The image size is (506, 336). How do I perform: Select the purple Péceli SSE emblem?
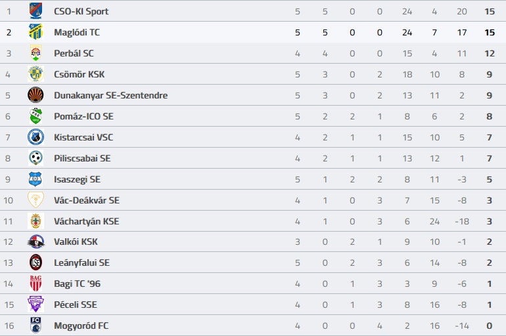(x=35, y=304)
